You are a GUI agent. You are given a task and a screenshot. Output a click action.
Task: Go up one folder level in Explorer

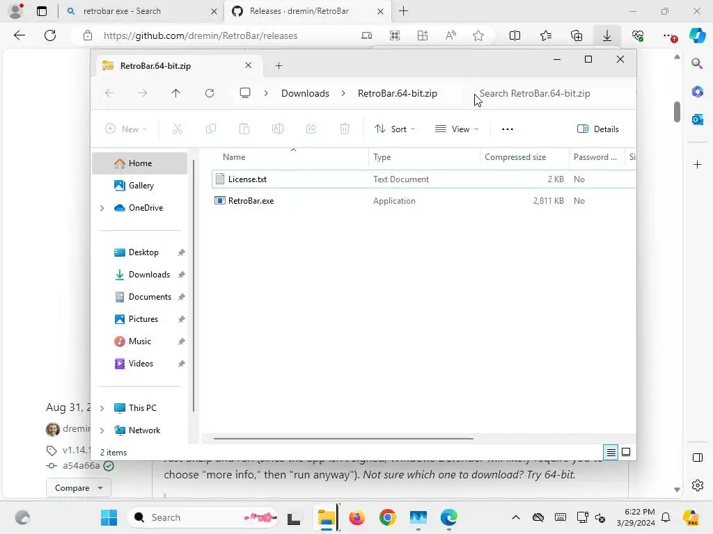[x=175, y=93]
